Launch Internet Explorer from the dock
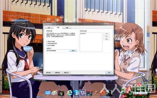 tap(69, 93)
